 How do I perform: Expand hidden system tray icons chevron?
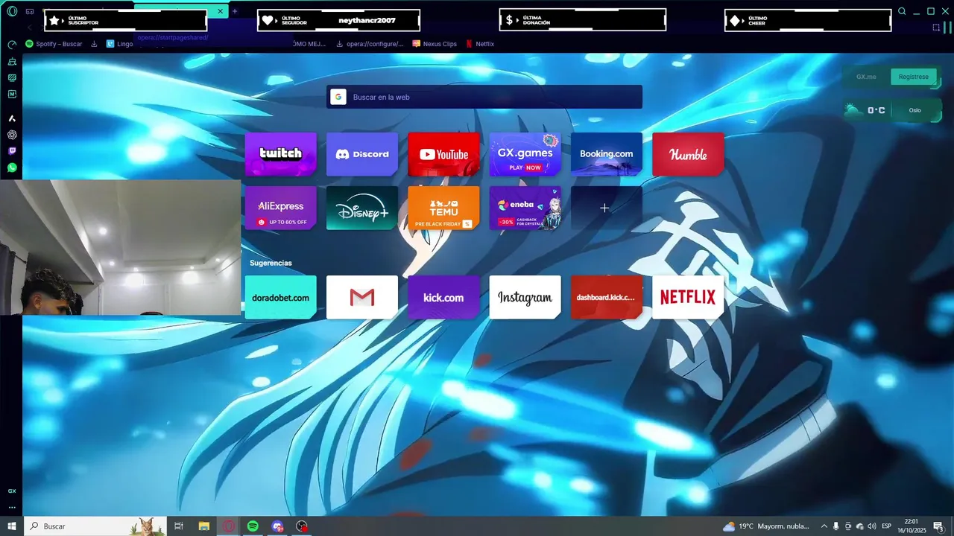pos(824,526)
